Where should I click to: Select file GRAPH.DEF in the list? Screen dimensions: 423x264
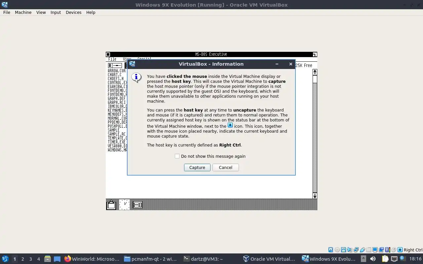[117, 98]
